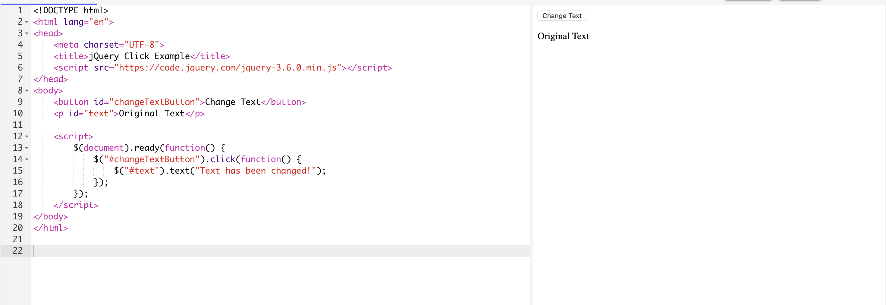Place cursor on the DOCTYPE declaration

(x=71, y=10)
